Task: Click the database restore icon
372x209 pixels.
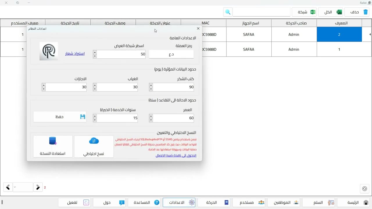Action: (53, 141)
